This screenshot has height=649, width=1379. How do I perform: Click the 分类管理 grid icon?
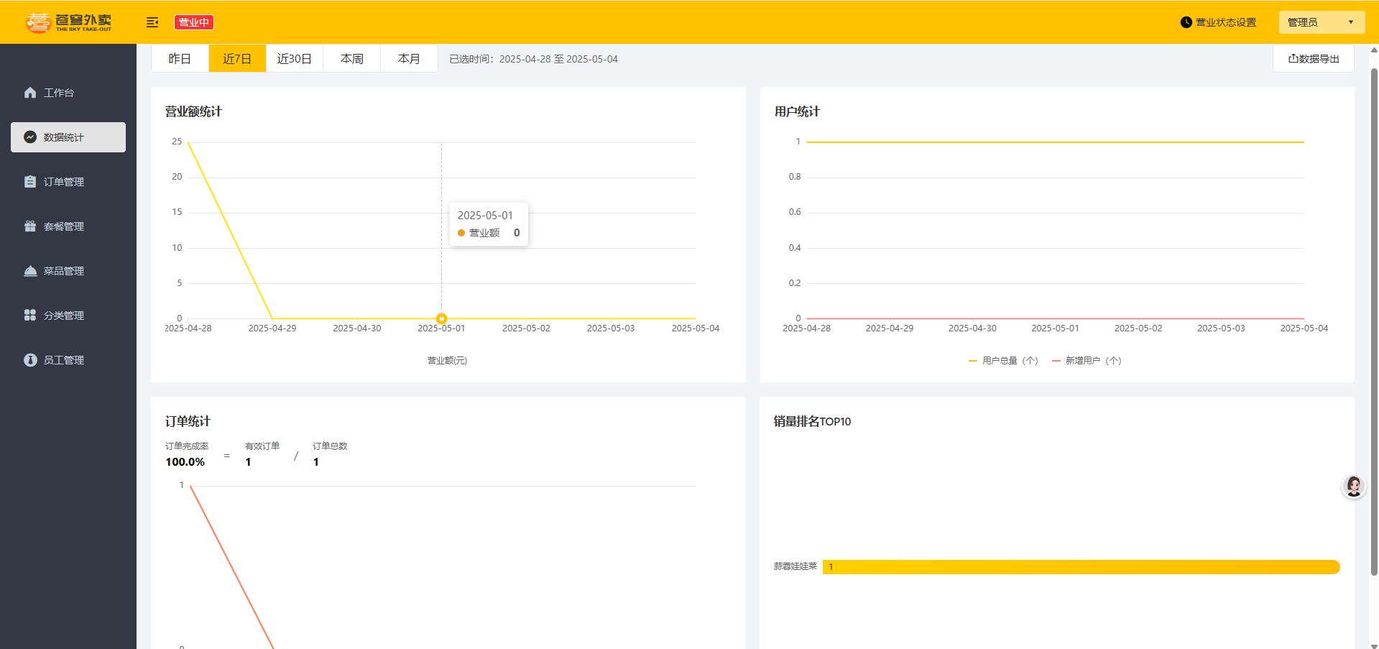[x=30, y=316]
